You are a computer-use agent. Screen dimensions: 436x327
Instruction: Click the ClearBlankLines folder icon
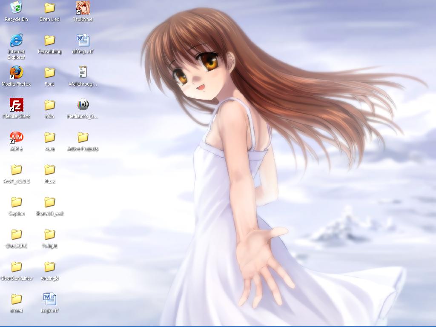[16, 267]
